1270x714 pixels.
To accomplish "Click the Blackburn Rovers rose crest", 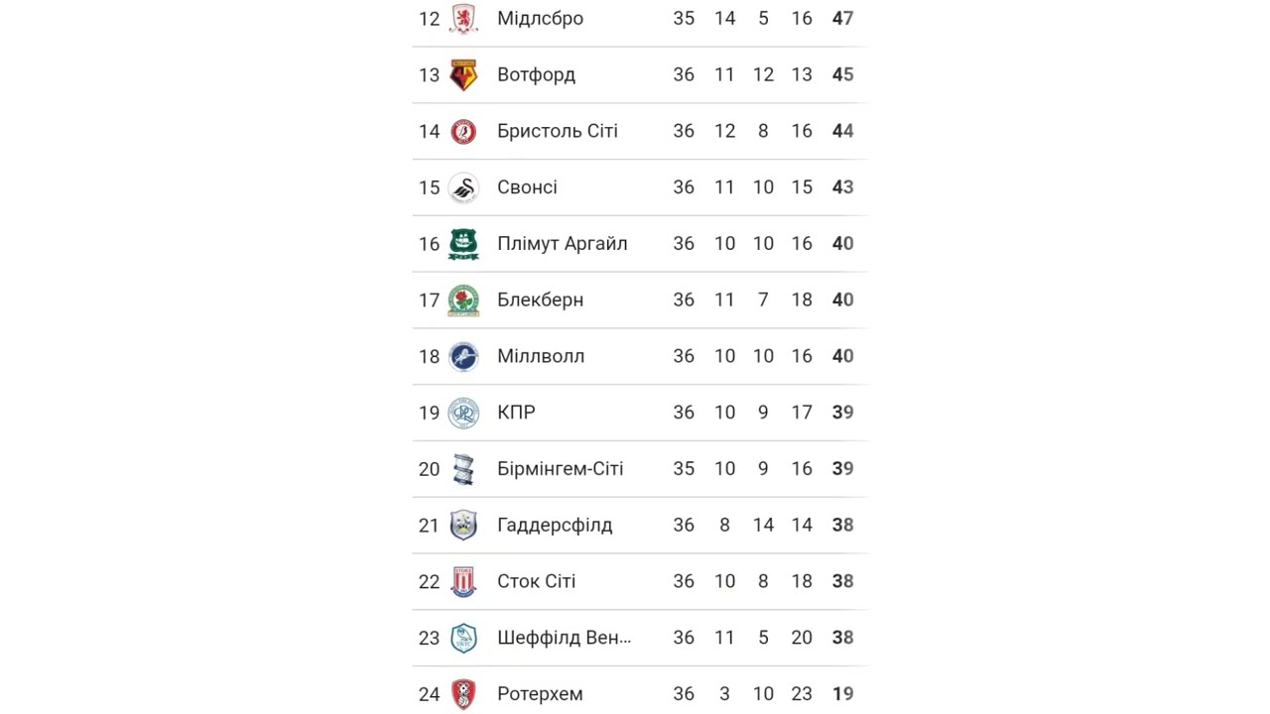I will 463,300.
